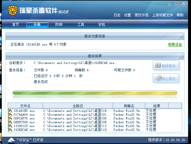Open 设置 settings
Viewport: 191px width, 144px height.
click(127, 15)
